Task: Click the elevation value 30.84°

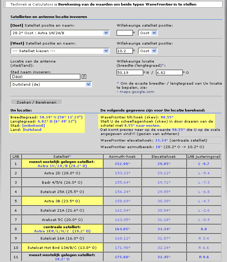Action: tap(164, 210)
